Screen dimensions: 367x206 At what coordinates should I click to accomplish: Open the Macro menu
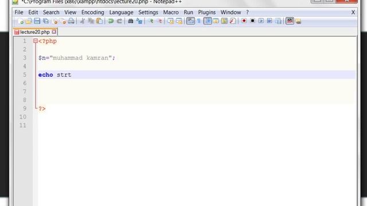click(171, 12)
